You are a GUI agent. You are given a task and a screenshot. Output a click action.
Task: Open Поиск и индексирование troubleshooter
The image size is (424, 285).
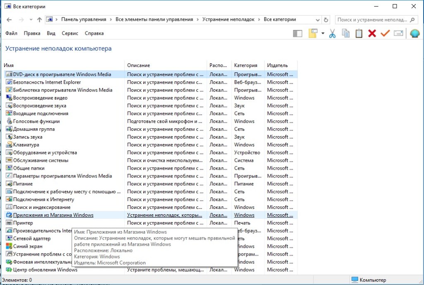[42, 207]
